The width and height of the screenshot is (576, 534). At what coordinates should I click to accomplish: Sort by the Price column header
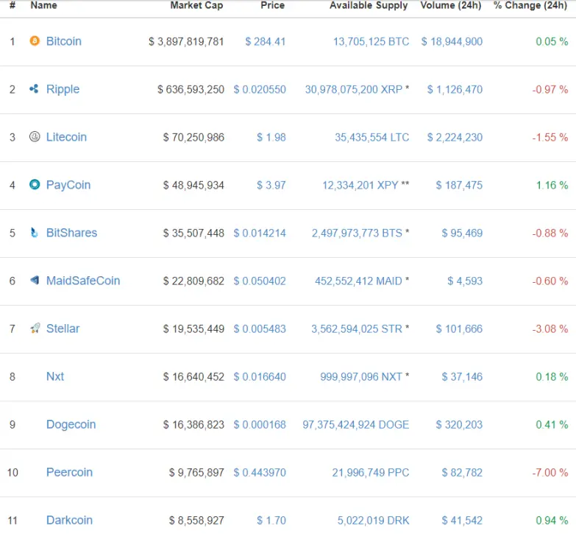tap(273, 5)
